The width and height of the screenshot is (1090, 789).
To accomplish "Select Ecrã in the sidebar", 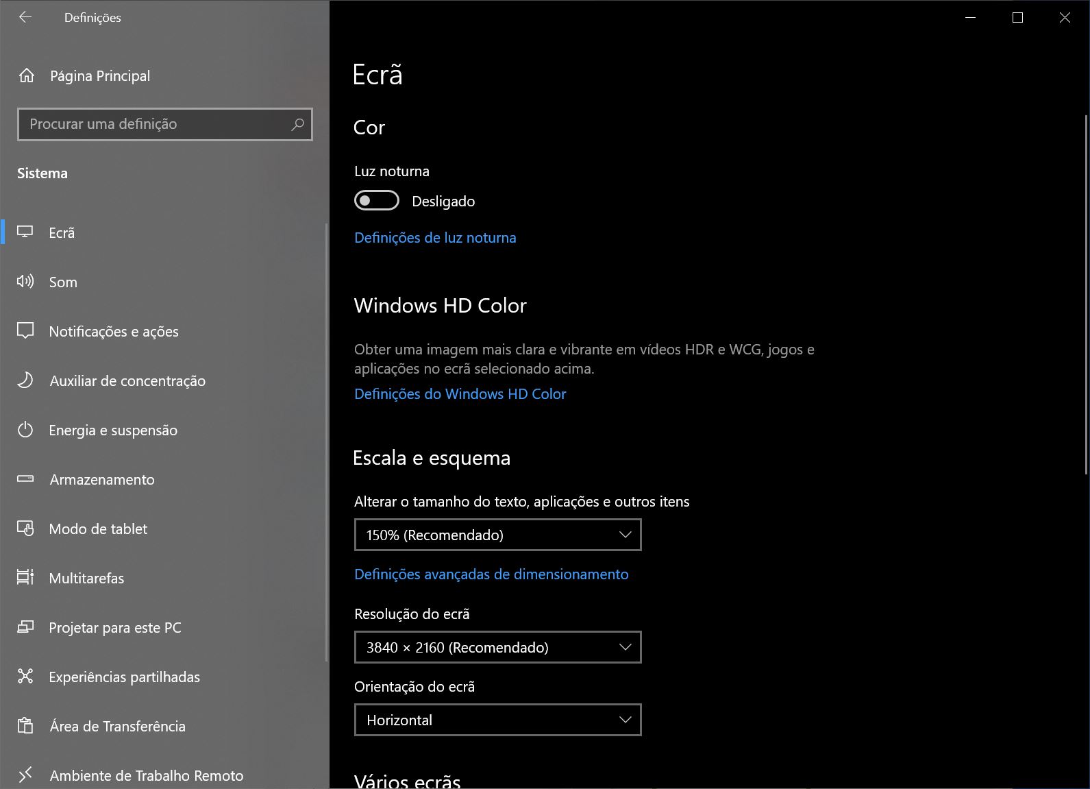I will coord(164,232).
